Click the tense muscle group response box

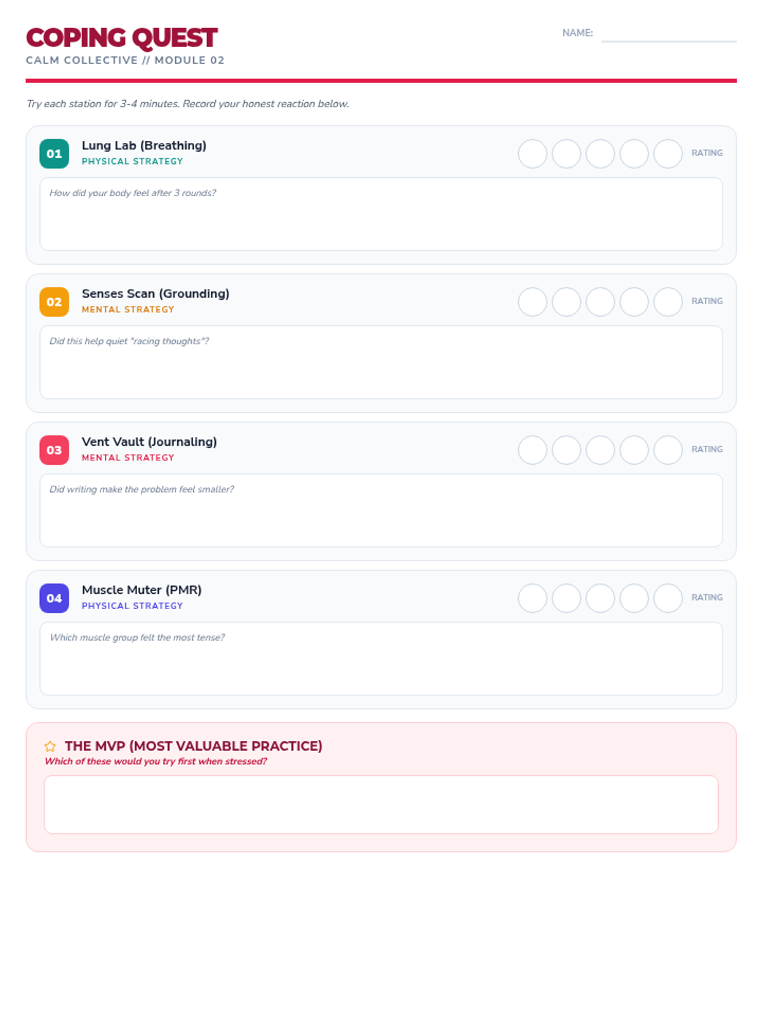(381, 658)
